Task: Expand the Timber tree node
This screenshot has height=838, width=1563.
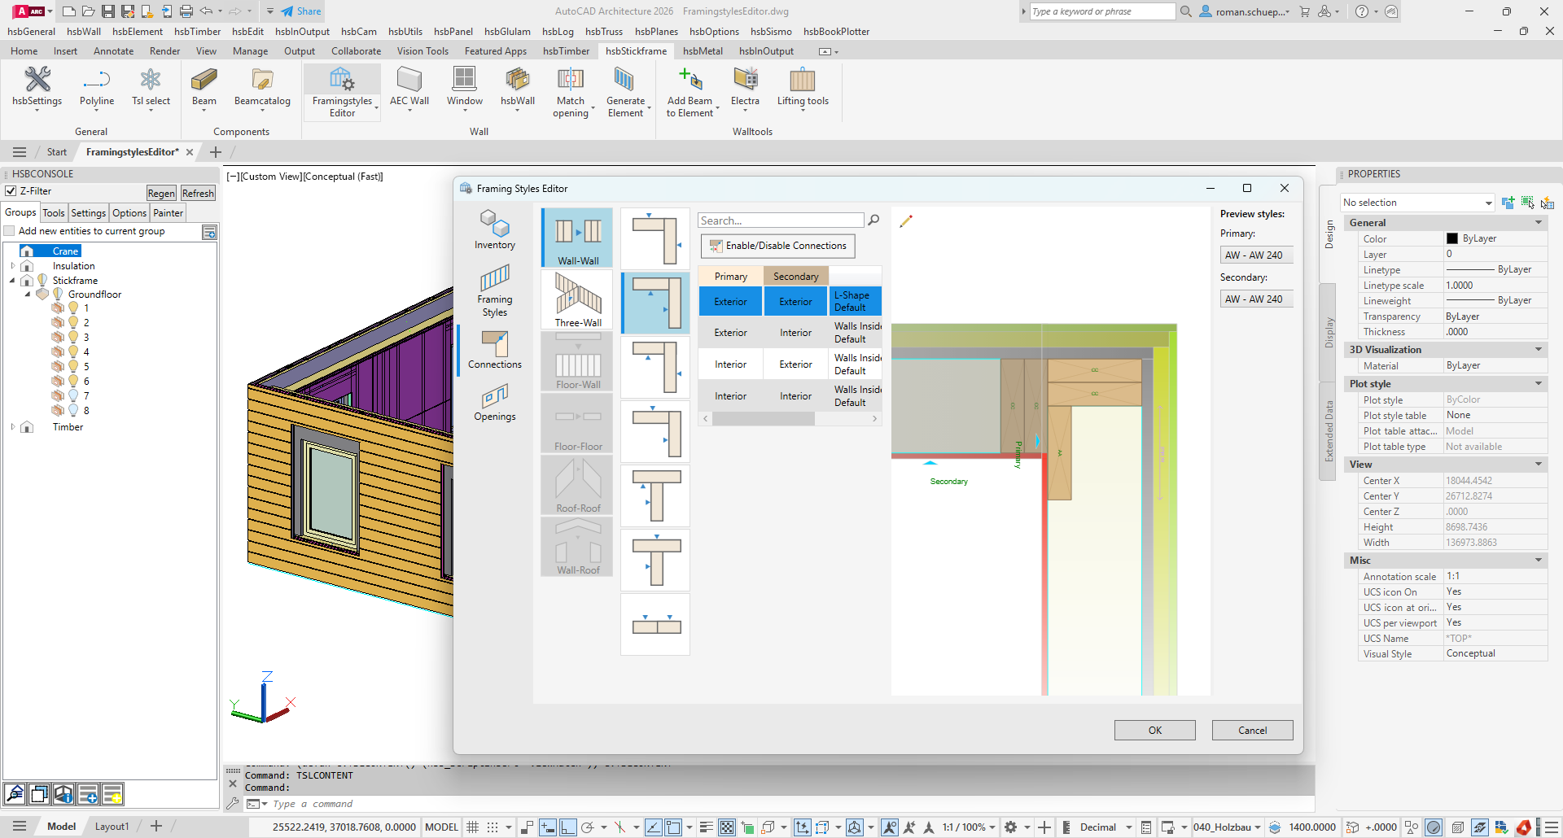Action: pos(13,427)
